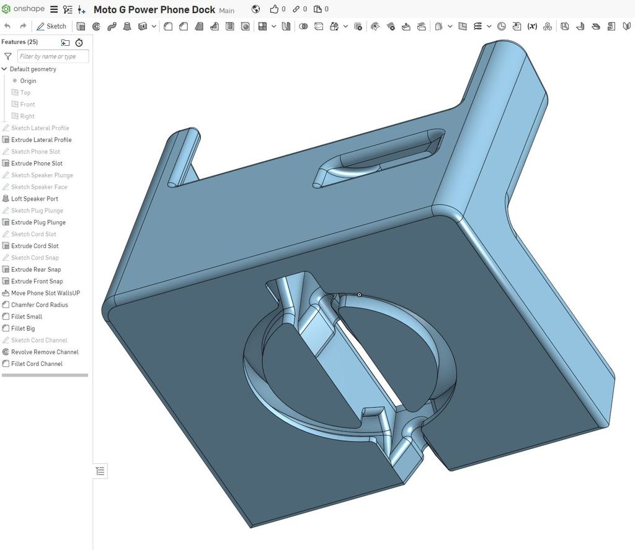Viewport: 635px width, 550px height.
Task: Type in the Filter by name or type field
Action: [52, 56]
